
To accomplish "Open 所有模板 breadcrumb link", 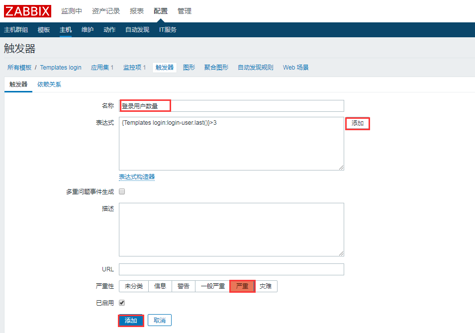I will tap(19, 68).
